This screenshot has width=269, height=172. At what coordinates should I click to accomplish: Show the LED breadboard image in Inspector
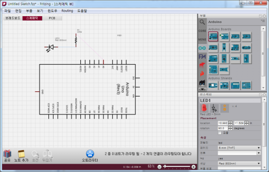click(x=204, y=108)
